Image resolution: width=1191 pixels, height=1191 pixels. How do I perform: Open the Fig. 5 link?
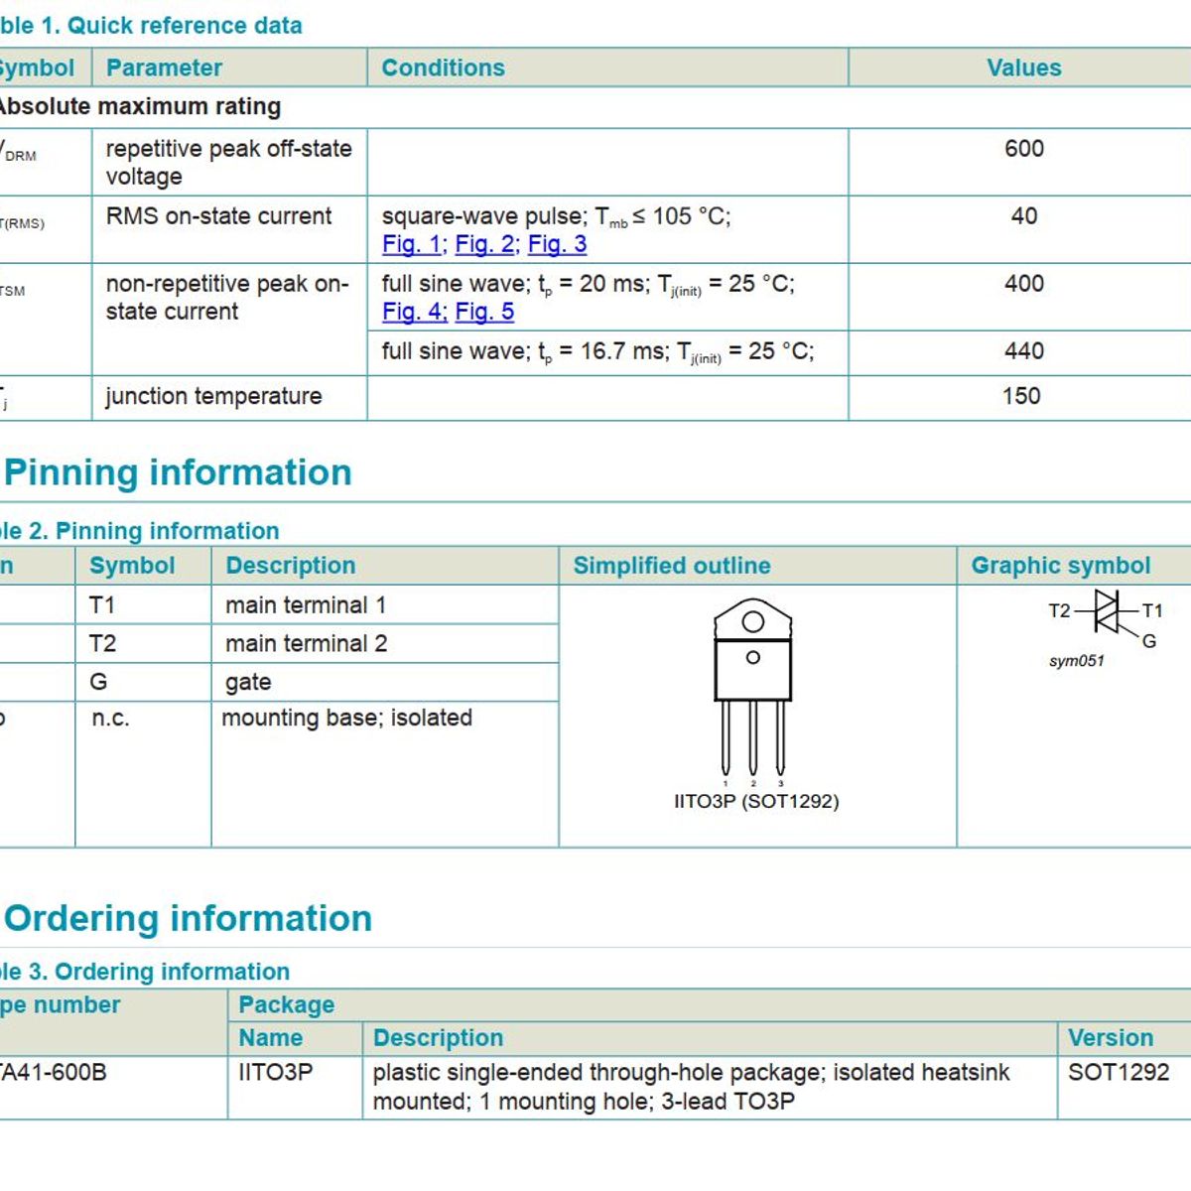tap(484, 312)
